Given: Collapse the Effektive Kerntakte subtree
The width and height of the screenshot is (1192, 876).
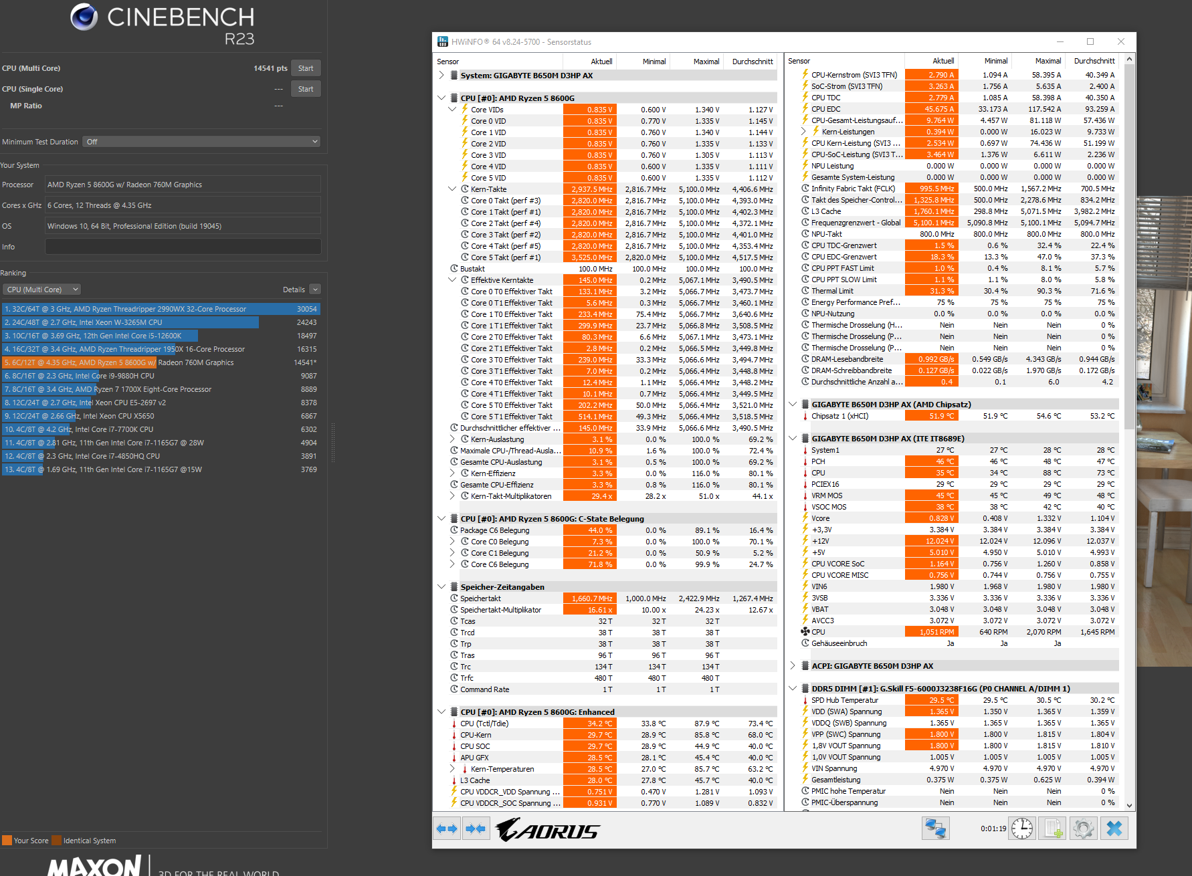Looking at the screenshot, I should 452,280.
